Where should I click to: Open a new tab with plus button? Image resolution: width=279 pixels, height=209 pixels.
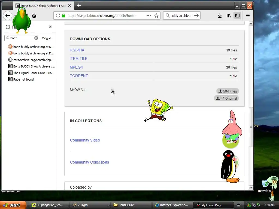point(79,5)
